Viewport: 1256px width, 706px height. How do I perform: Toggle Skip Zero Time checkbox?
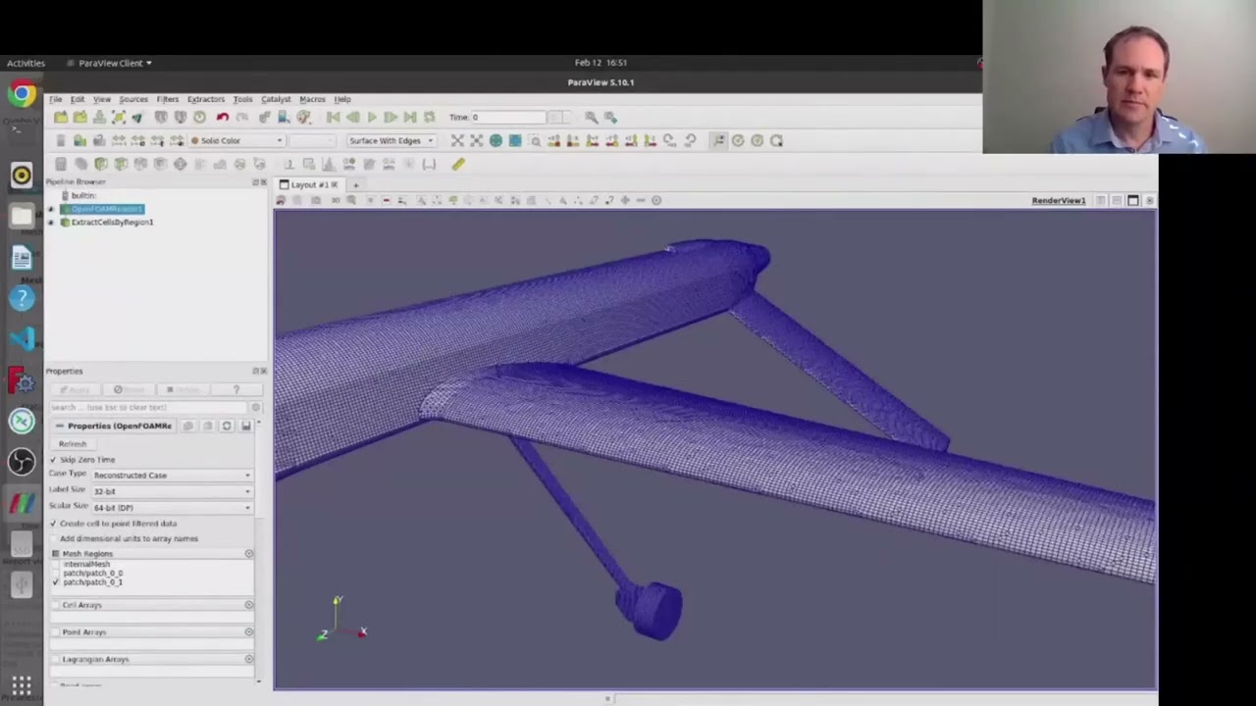(53, 459)
